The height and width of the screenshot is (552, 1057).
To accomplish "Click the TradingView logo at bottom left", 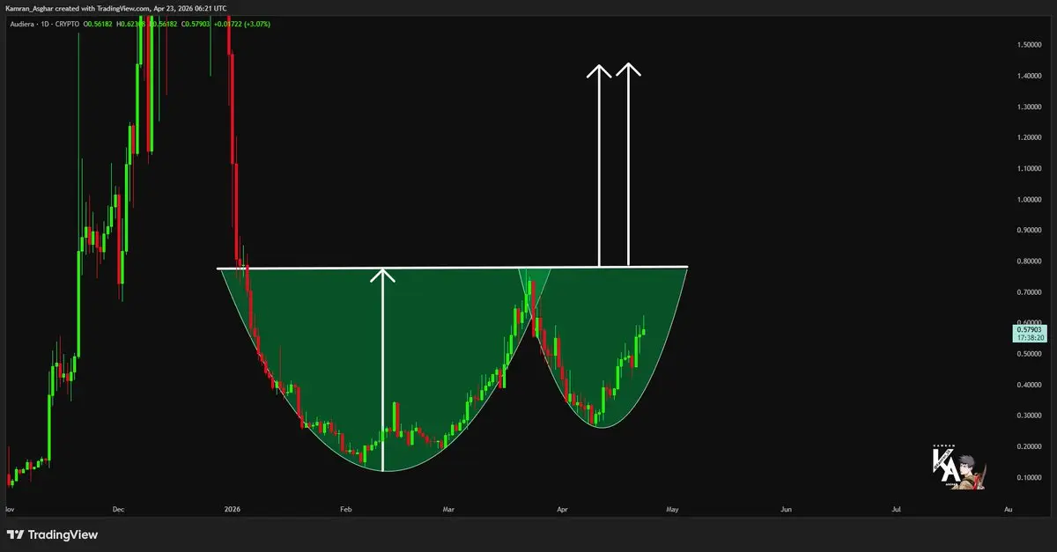I will (x=54, y=534).
